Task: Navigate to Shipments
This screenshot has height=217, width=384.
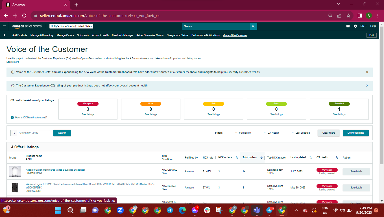Action: [83, 35]
